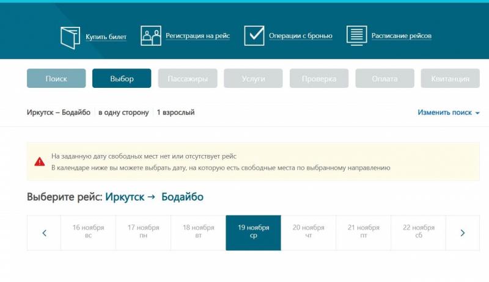The image size is (489, 282).
Task: Open the Регистрация на рейс link
Action: coord(197,36)
